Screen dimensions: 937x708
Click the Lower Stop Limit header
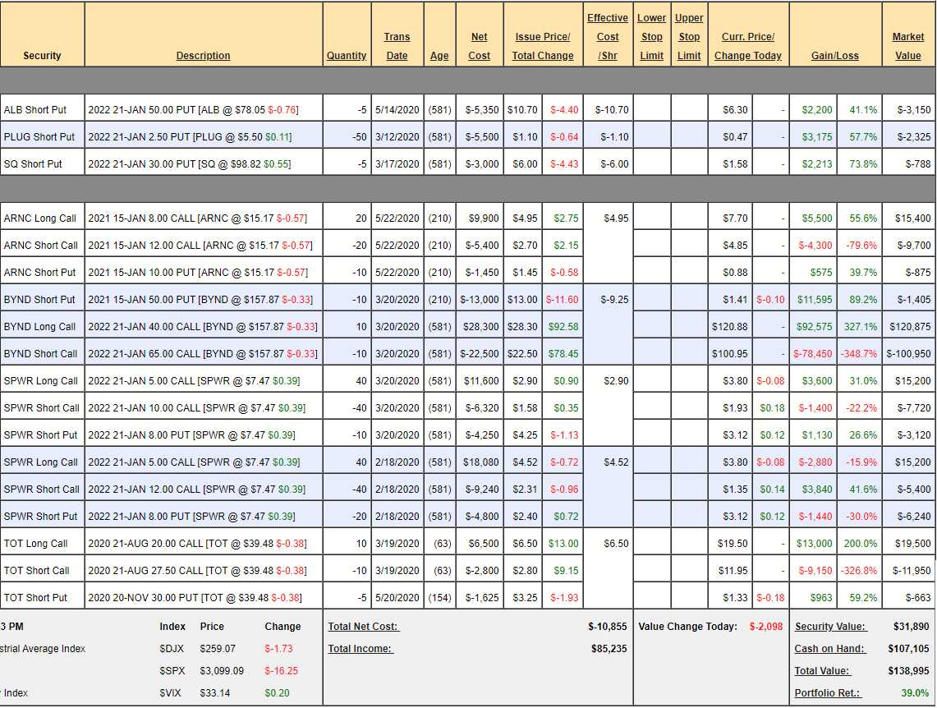651,37
